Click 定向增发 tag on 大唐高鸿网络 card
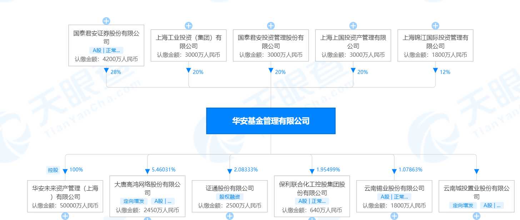 (x=134, y=201)
